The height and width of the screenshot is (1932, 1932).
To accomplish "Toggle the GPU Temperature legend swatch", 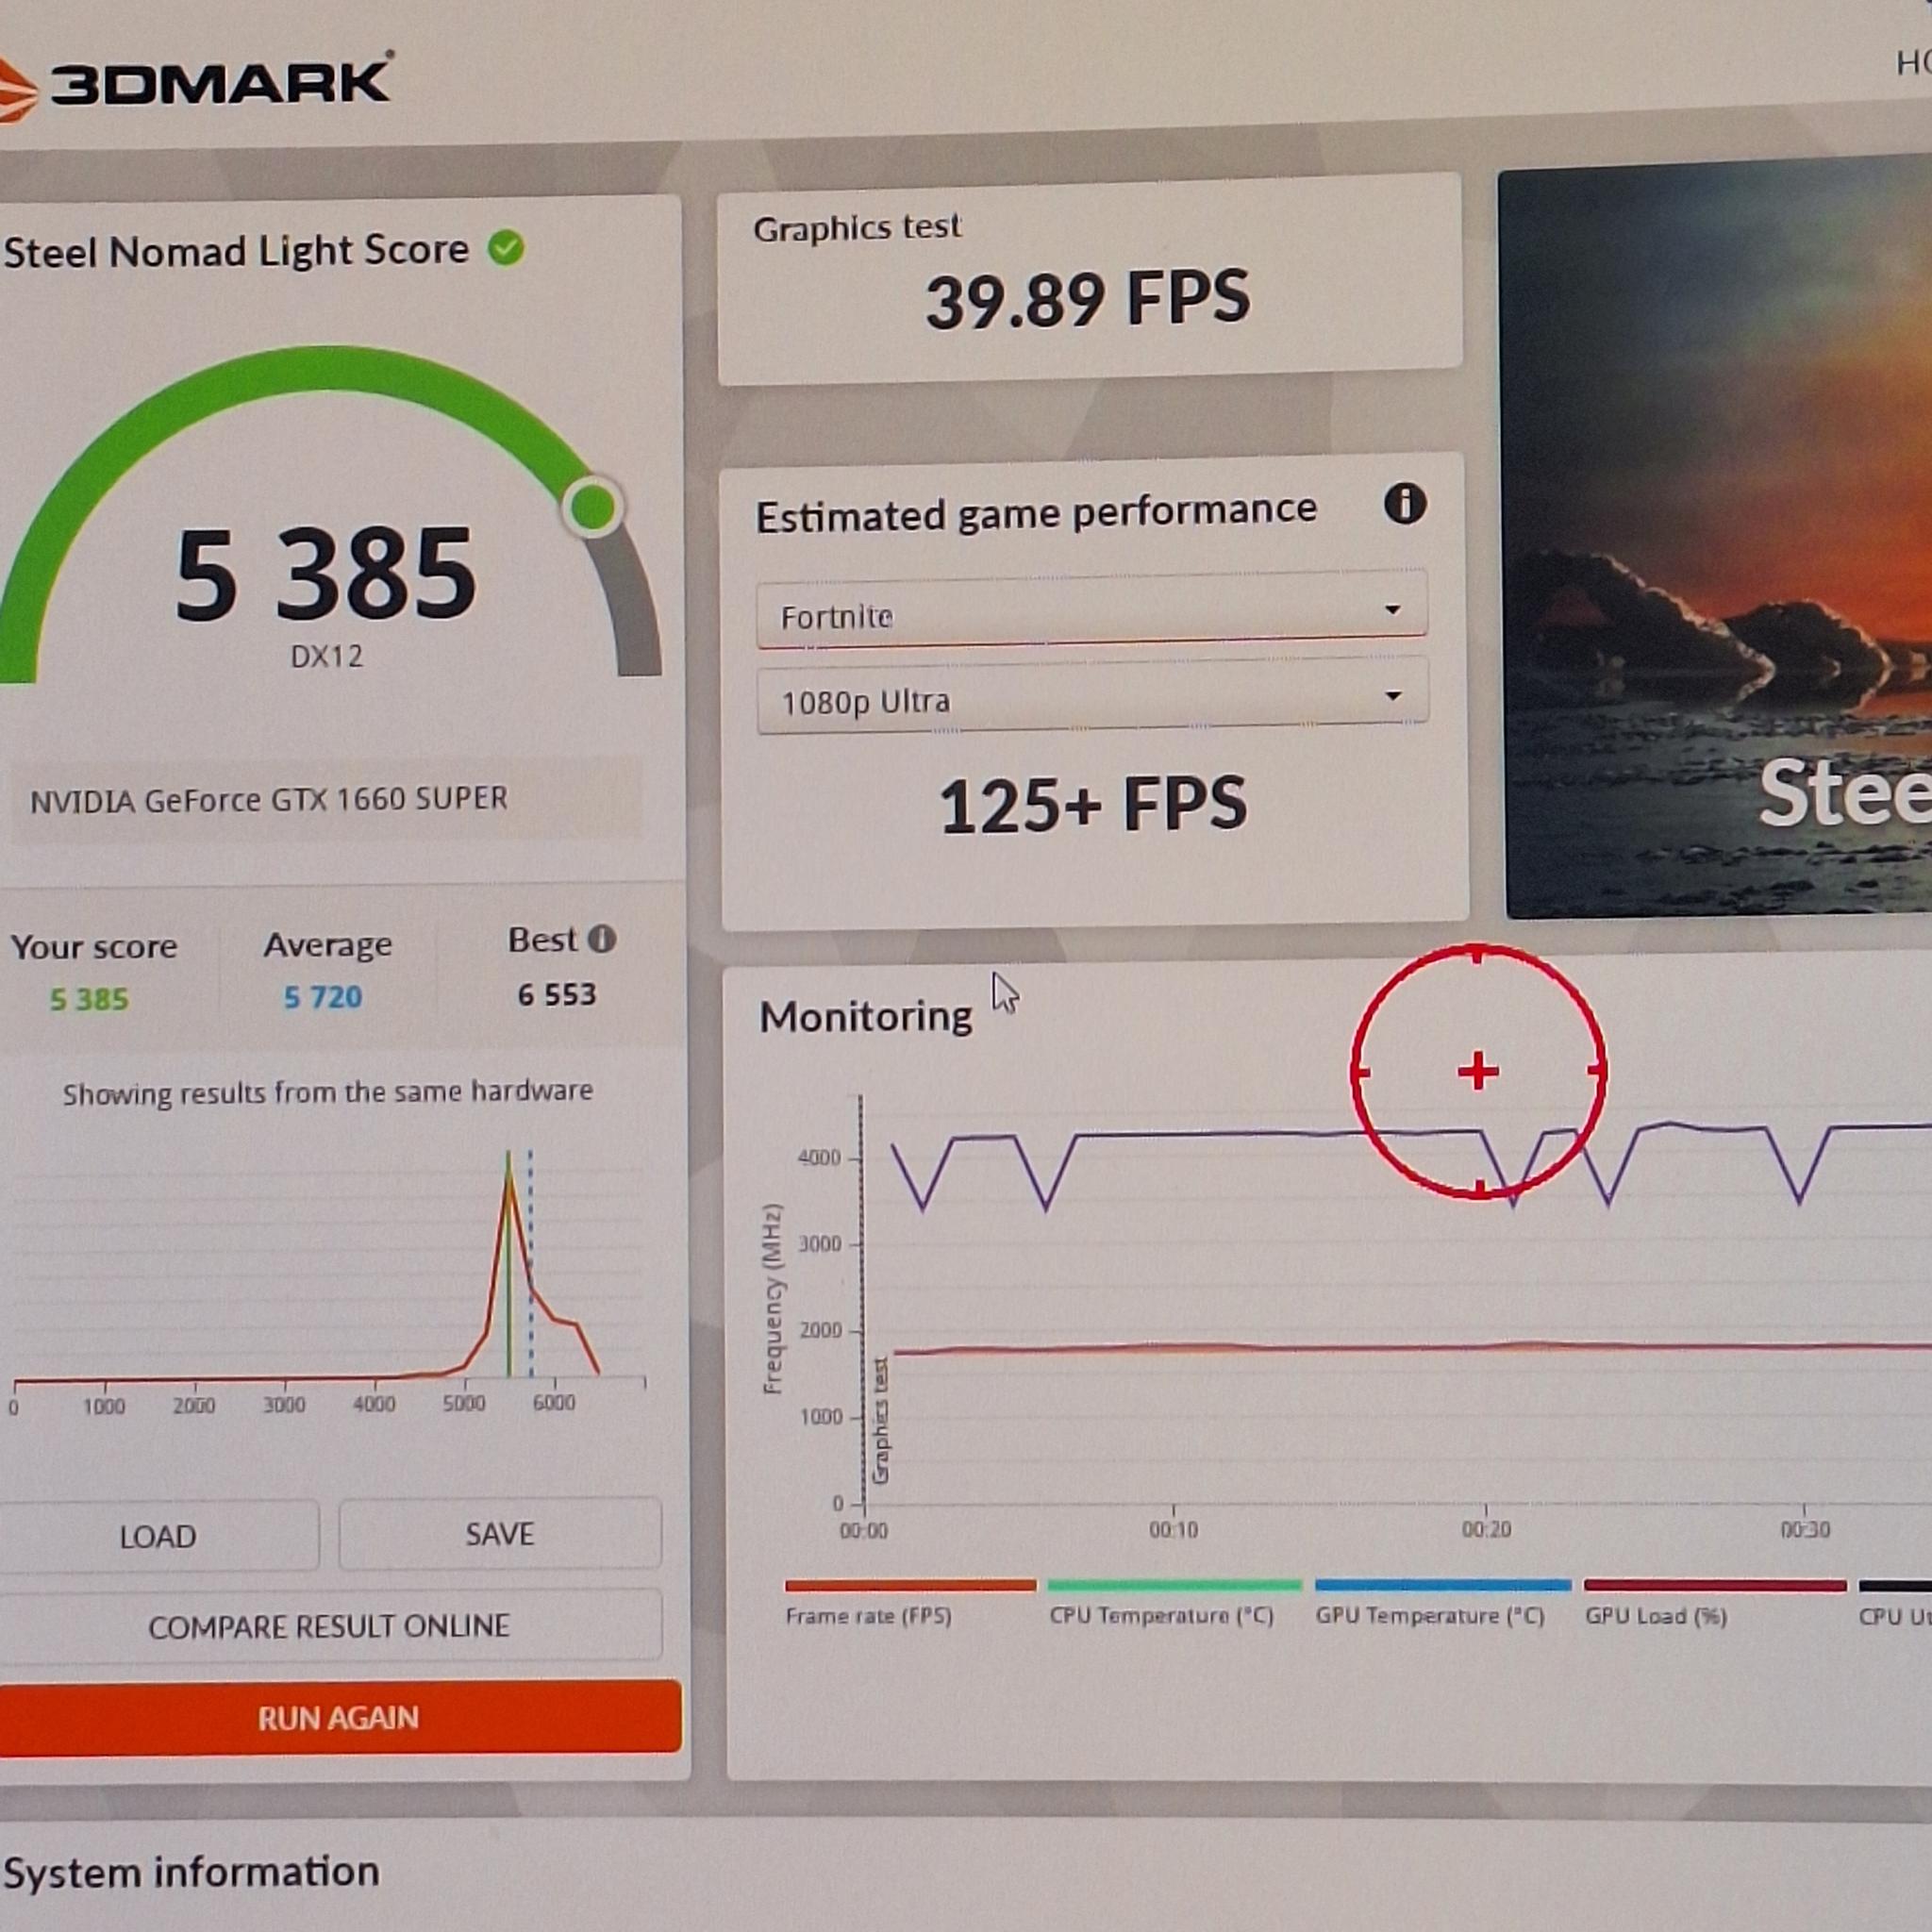I will click(x=1443, y=1585).
